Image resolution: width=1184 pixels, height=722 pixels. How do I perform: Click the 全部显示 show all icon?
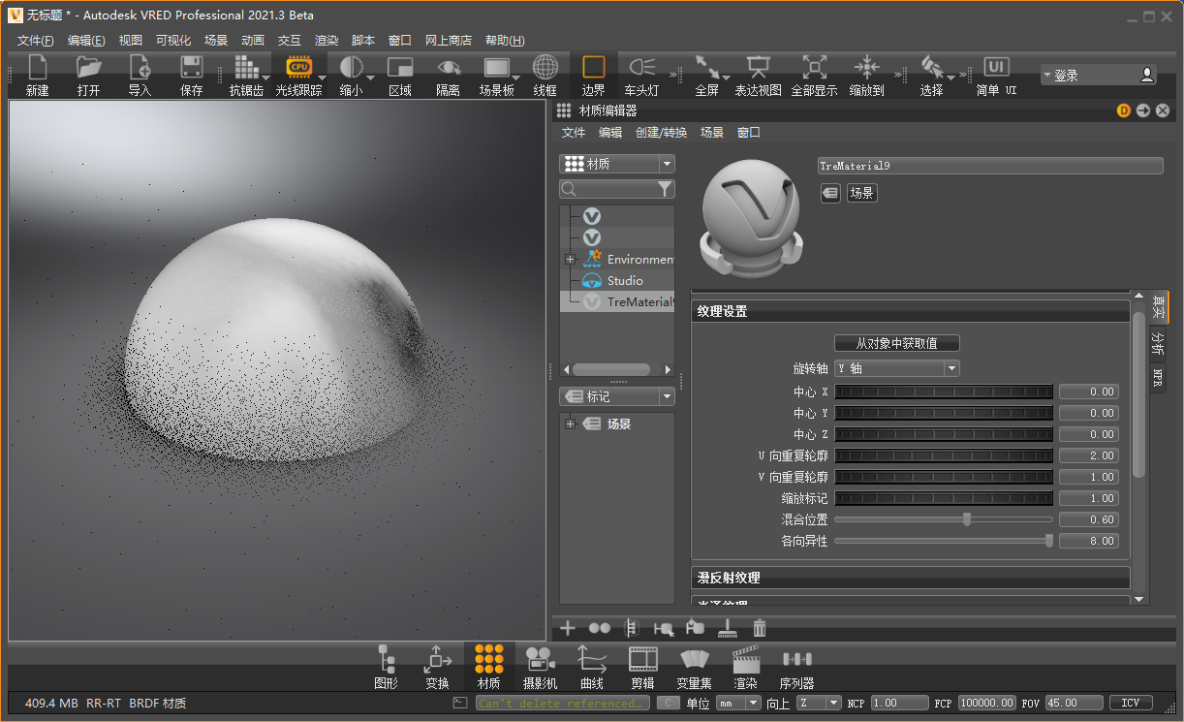pyautogui.click(x=814, y=75)
